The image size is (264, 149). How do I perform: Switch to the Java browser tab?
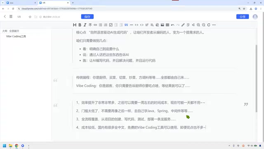click(x=21, y=3)
